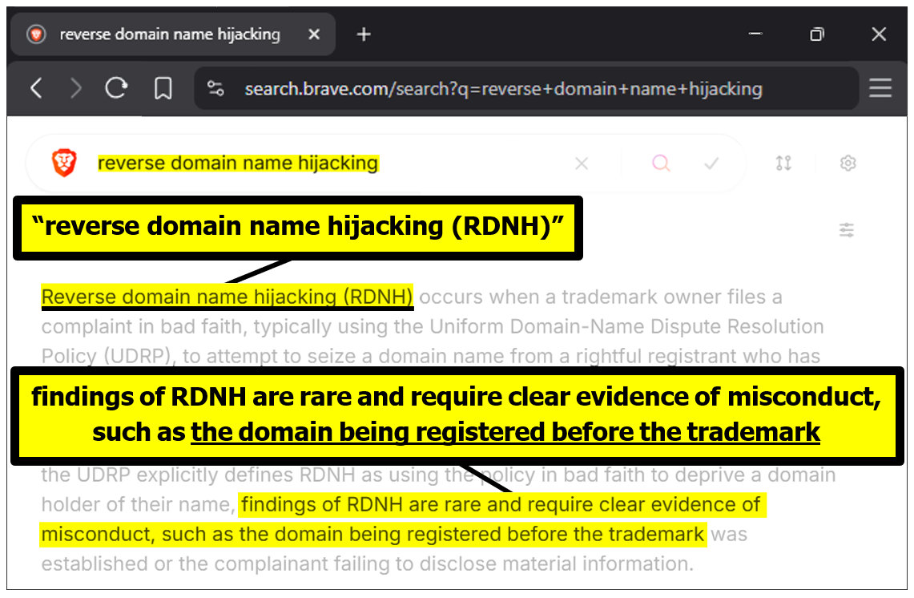Reload the Brave search page
Screen dimensions: 914x598
click(x=117, y=88)
